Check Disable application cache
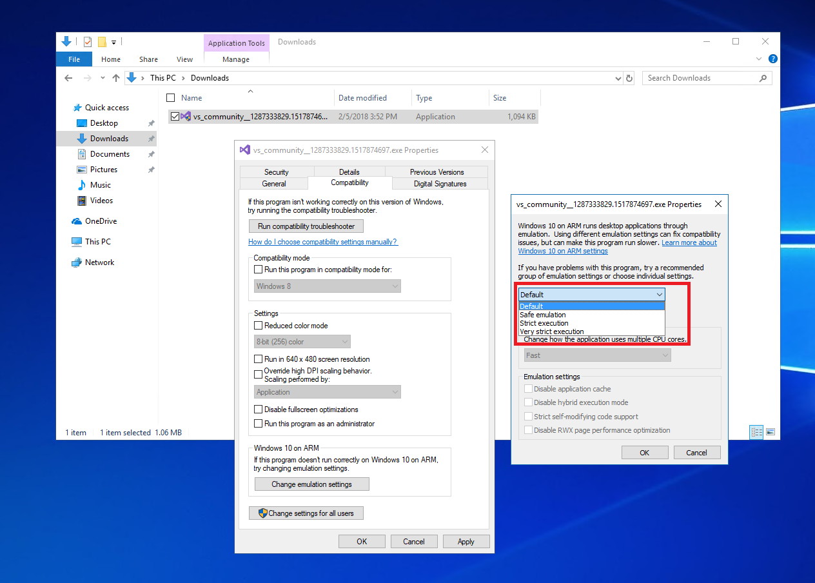The width and height of the screenshot is (815, 583). coord(529,389)
